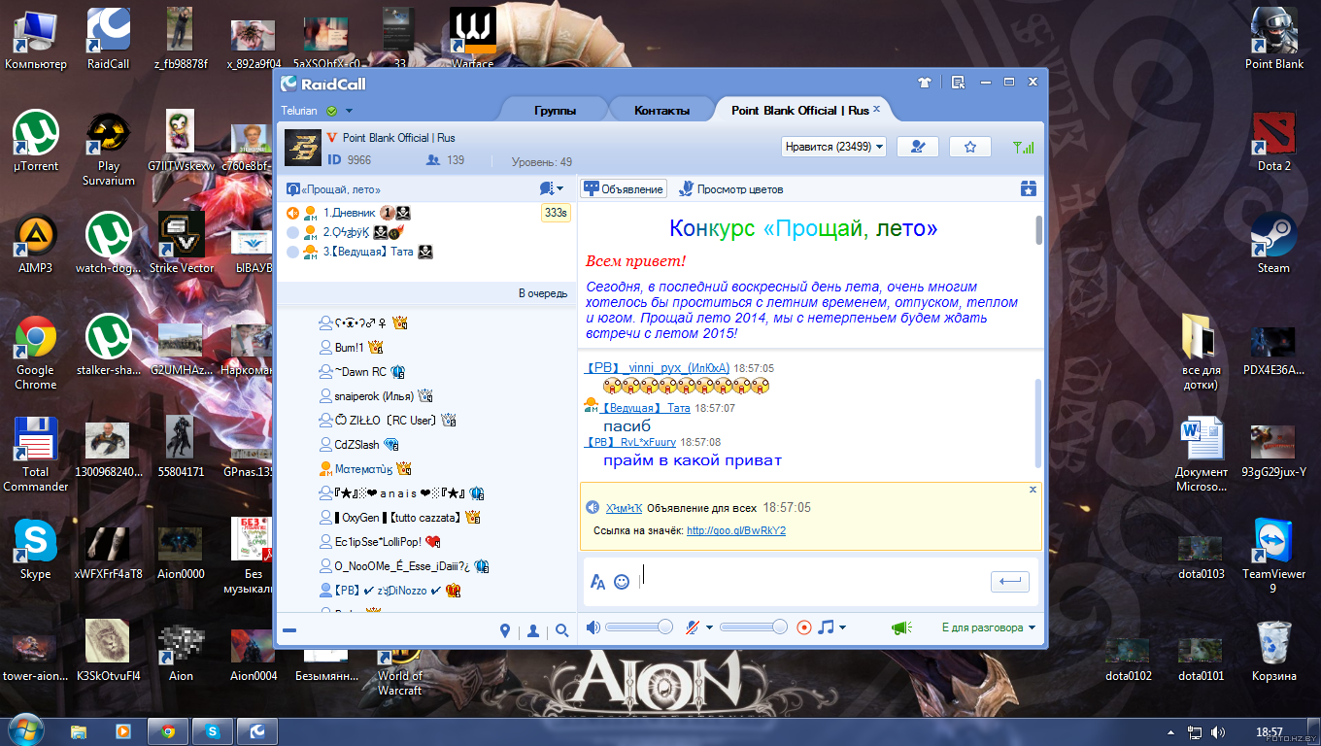Adjust the speaker volume slider

639,627
